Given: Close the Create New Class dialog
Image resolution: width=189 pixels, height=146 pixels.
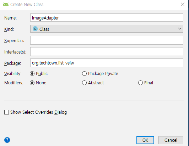Looking at the screenshot, I should tap(183, 4).
